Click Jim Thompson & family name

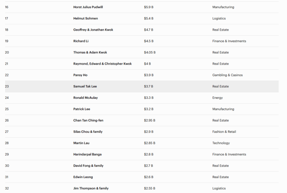point(91,188)
